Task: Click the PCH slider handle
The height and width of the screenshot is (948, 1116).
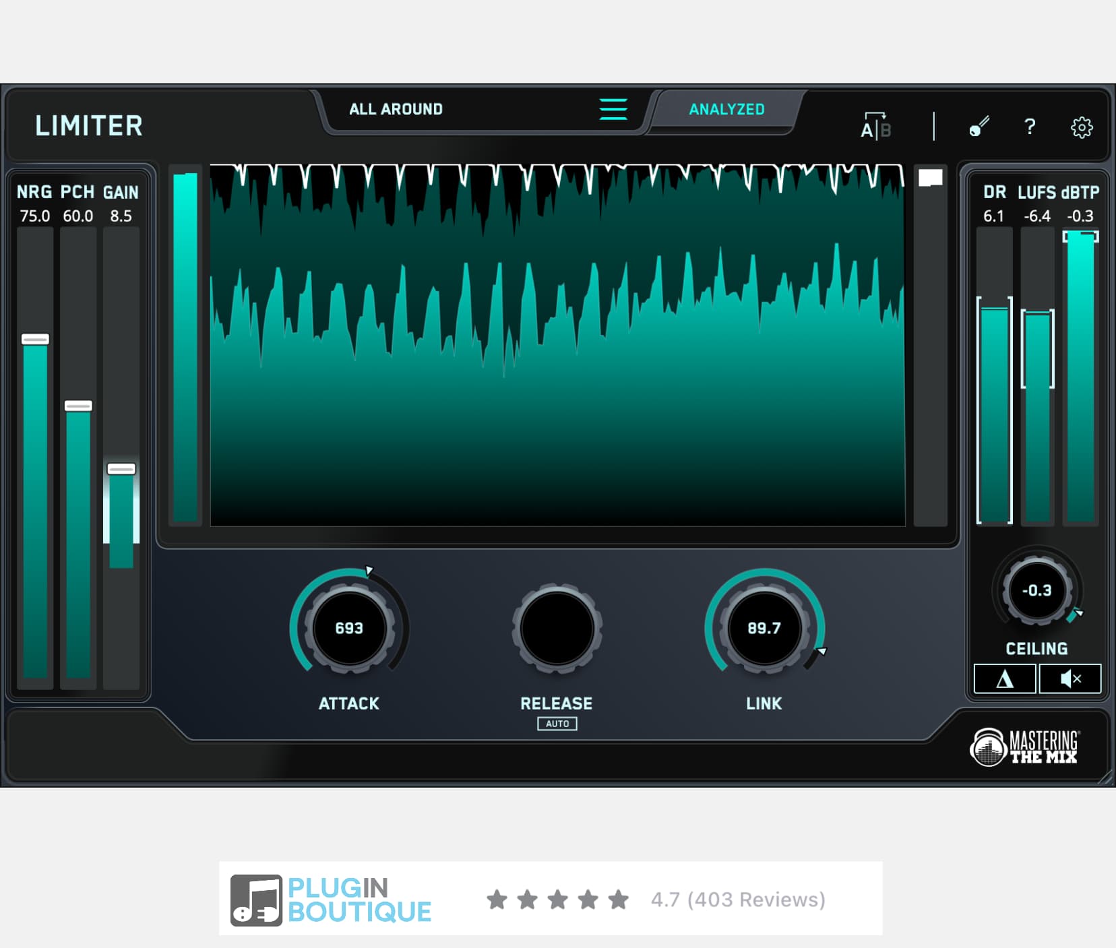Action: (78, 406)
